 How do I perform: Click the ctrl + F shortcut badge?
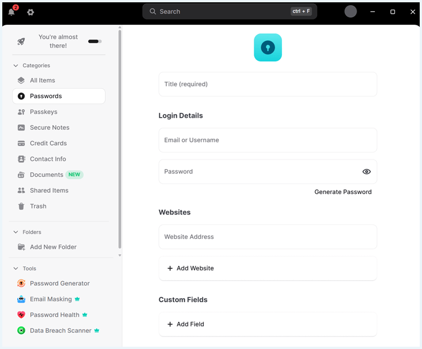(x=301, y=11)
